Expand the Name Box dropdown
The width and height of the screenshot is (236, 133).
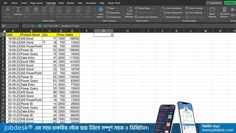pyautogui.click(x=17, y=26)
